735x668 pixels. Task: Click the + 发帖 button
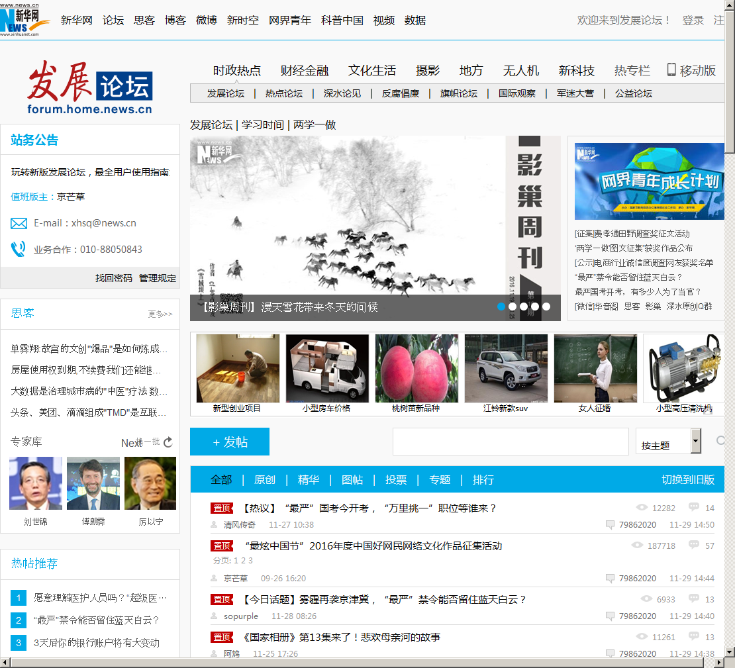click(x=230, y=442)
